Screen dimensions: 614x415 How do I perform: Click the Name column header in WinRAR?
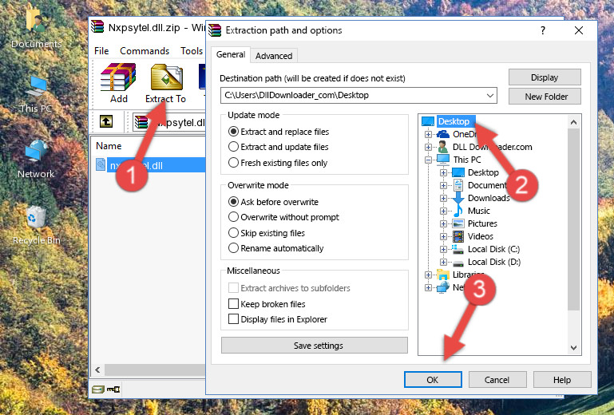(x=109, y=146)
